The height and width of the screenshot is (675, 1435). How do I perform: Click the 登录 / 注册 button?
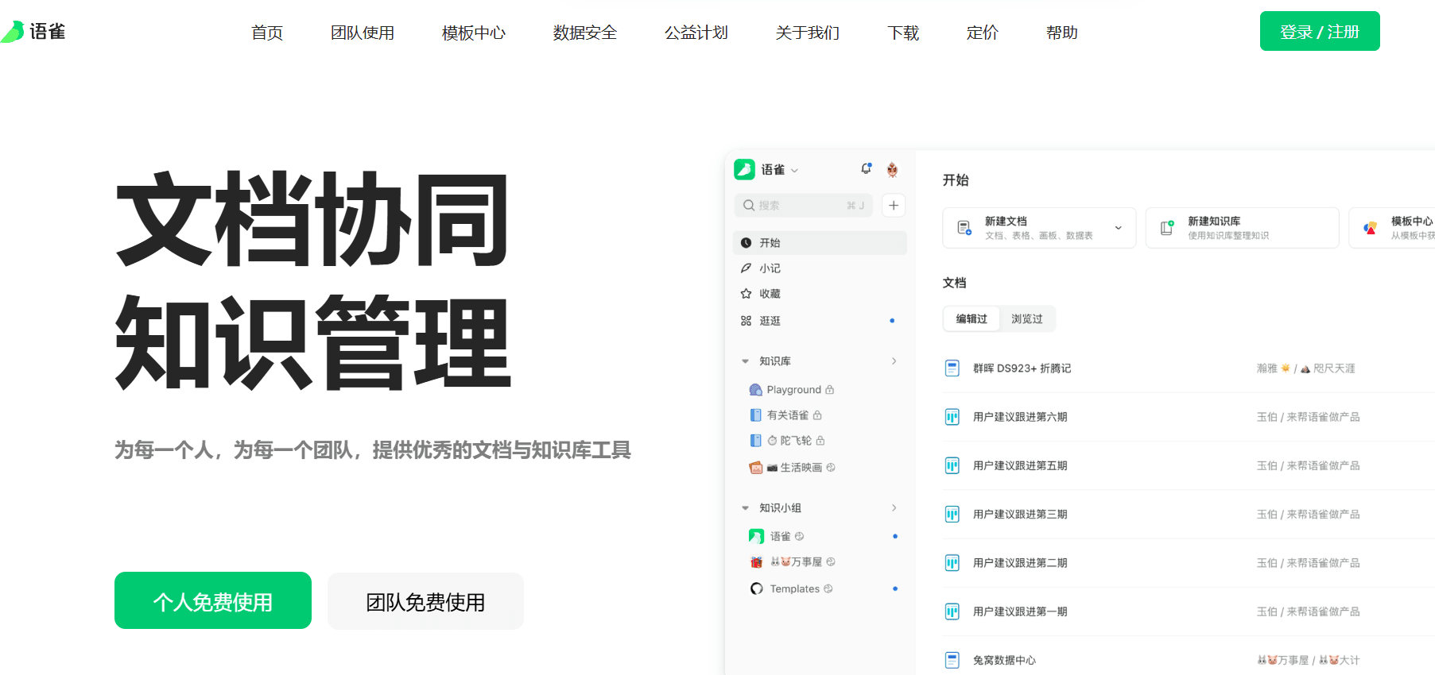(1320, 31)
